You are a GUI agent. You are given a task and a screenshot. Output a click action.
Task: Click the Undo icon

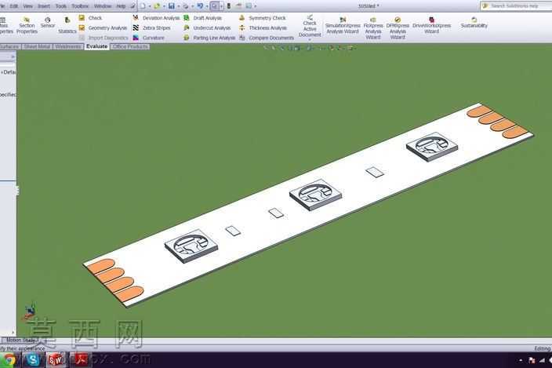[200, 6]
